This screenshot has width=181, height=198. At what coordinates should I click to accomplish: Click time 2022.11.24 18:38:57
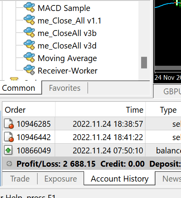tap(108, 124)
